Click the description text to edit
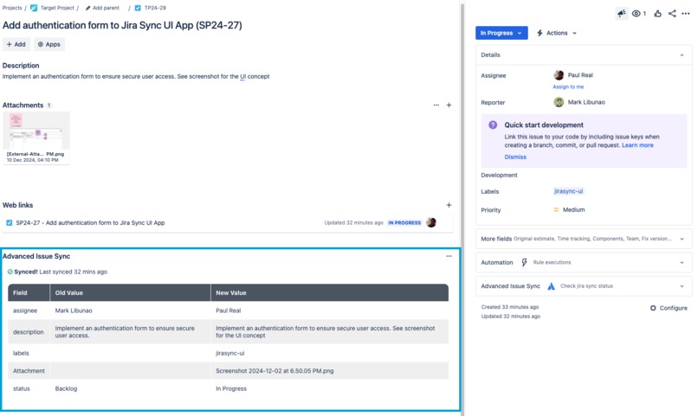 pos(136,76)
